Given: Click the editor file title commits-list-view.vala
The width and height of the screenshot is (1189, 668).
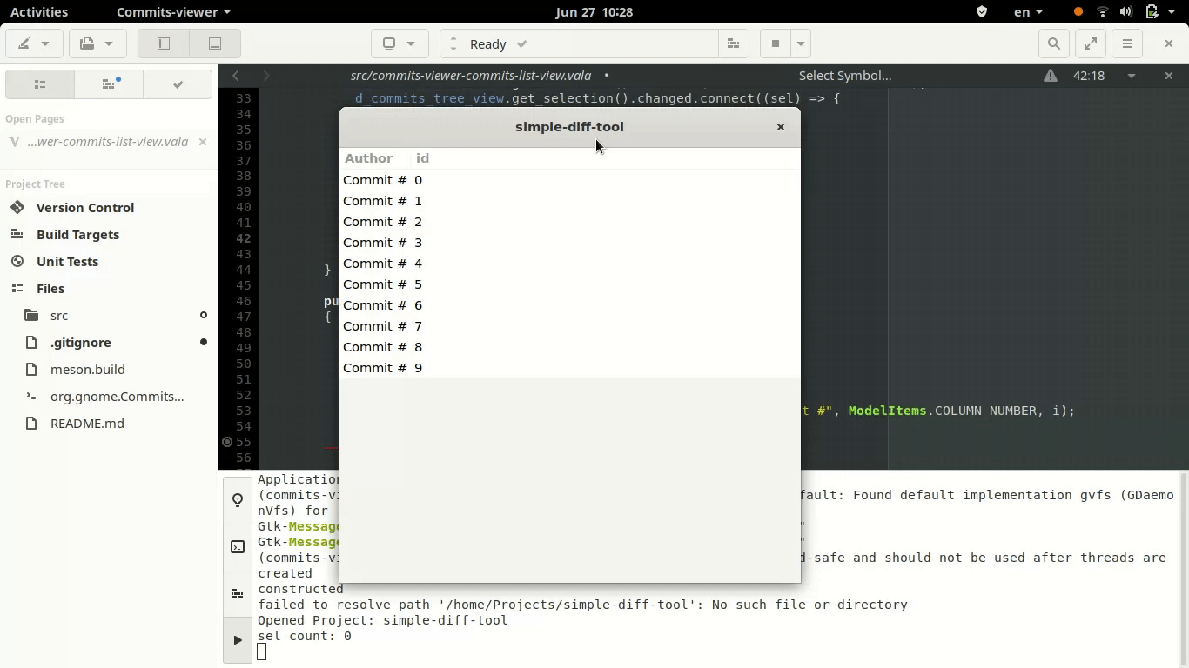Looking at the screenshot, I should click(x=471, y=76).
